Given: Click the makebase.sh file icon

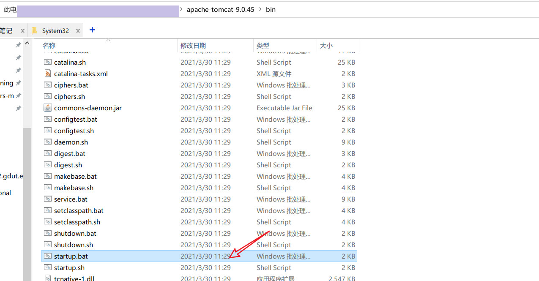Looking at the screenshot, I should 48,188.
